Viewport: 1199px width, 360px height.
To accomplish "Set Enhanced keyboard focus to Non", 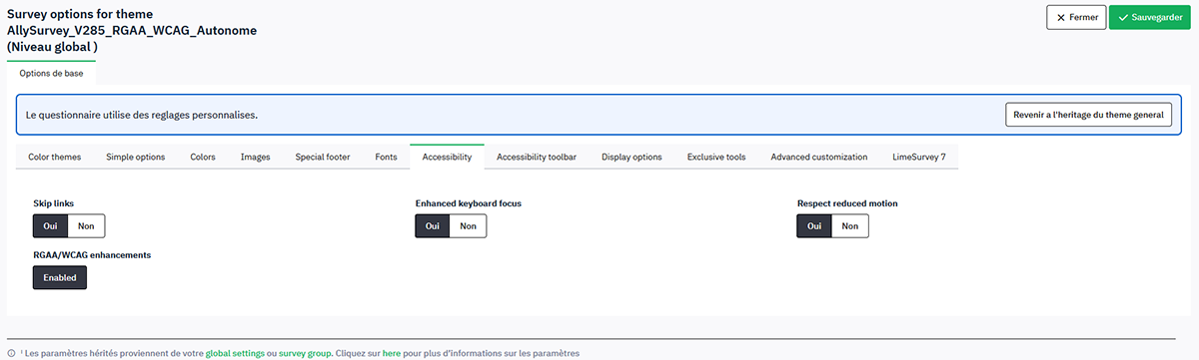I will (468, 226).
